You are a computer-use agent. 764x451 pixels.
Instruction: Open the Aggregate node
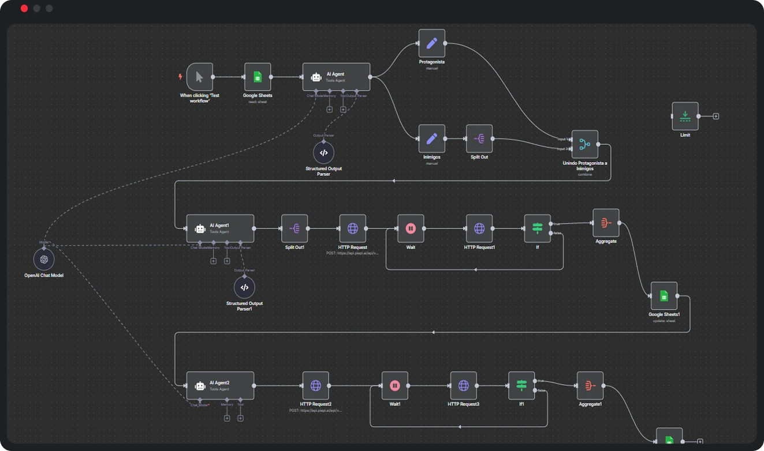coord(606,223)
